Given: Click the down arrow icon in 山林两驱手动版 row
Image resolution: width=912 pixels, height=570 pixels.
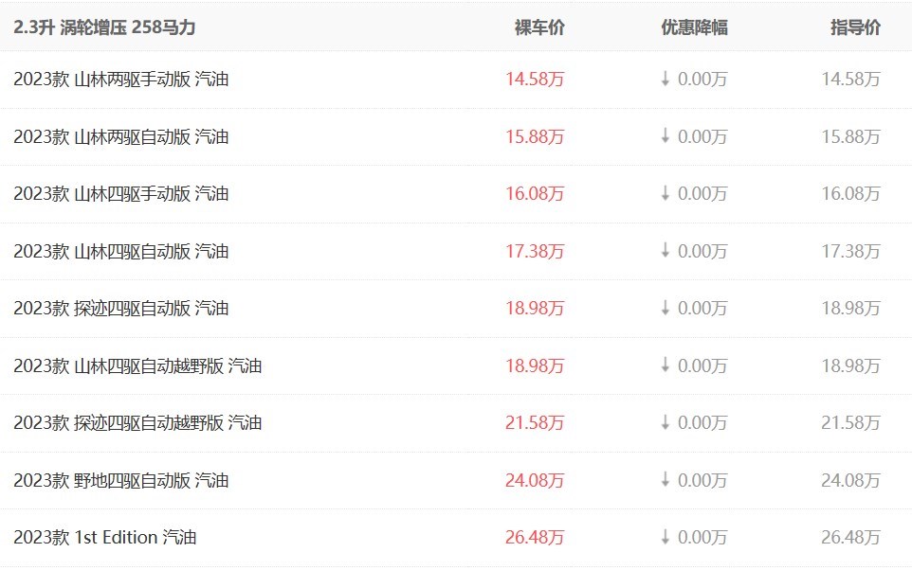Looking at the screenshot, I should tap(666, 80).
